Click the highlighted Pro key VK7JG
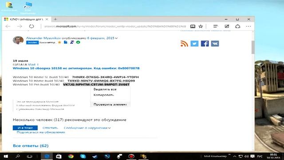The height and width of the screenshot is (160, 284). (x=96, y=84)
